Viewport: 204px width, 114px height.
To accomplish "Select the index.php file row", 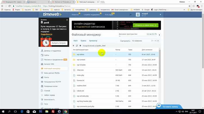I will point(115,75).
